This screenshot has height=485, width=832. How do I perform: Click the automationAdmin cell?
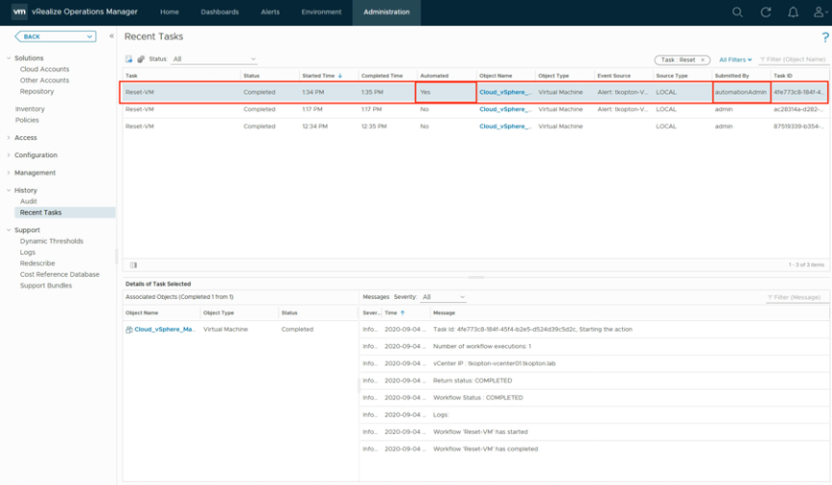tap(741, 92)
